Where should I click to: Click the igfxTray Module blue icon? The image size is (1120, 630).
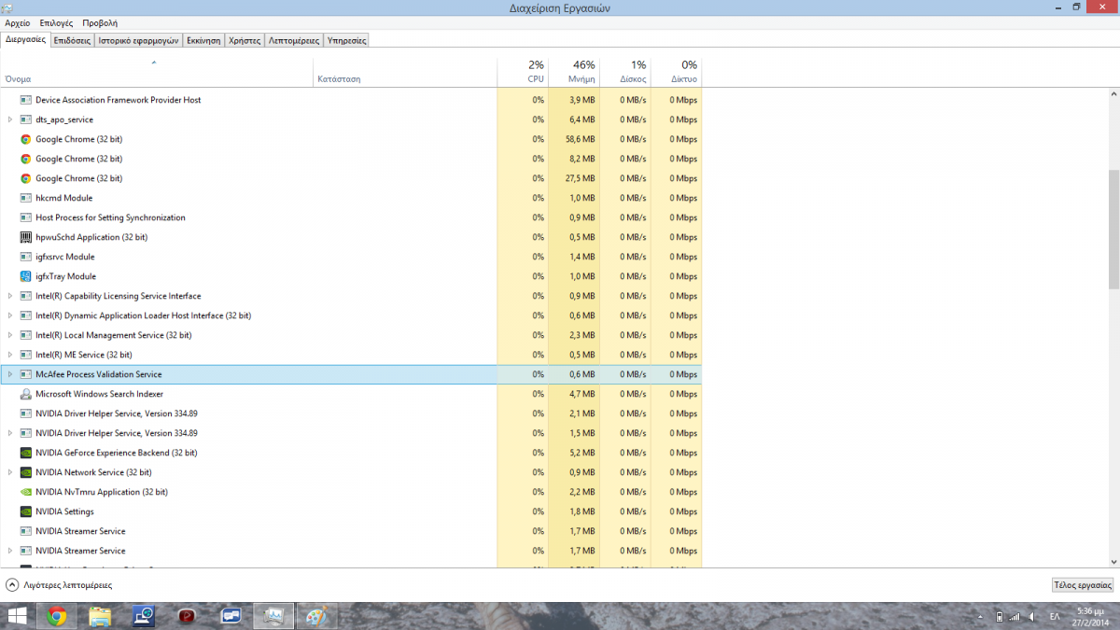pyautogui.click(x=26, y=276)
